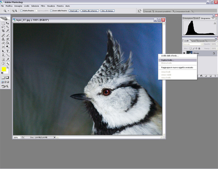
Task: Select the Paint Bucket tool
Action: coord(7,43)
